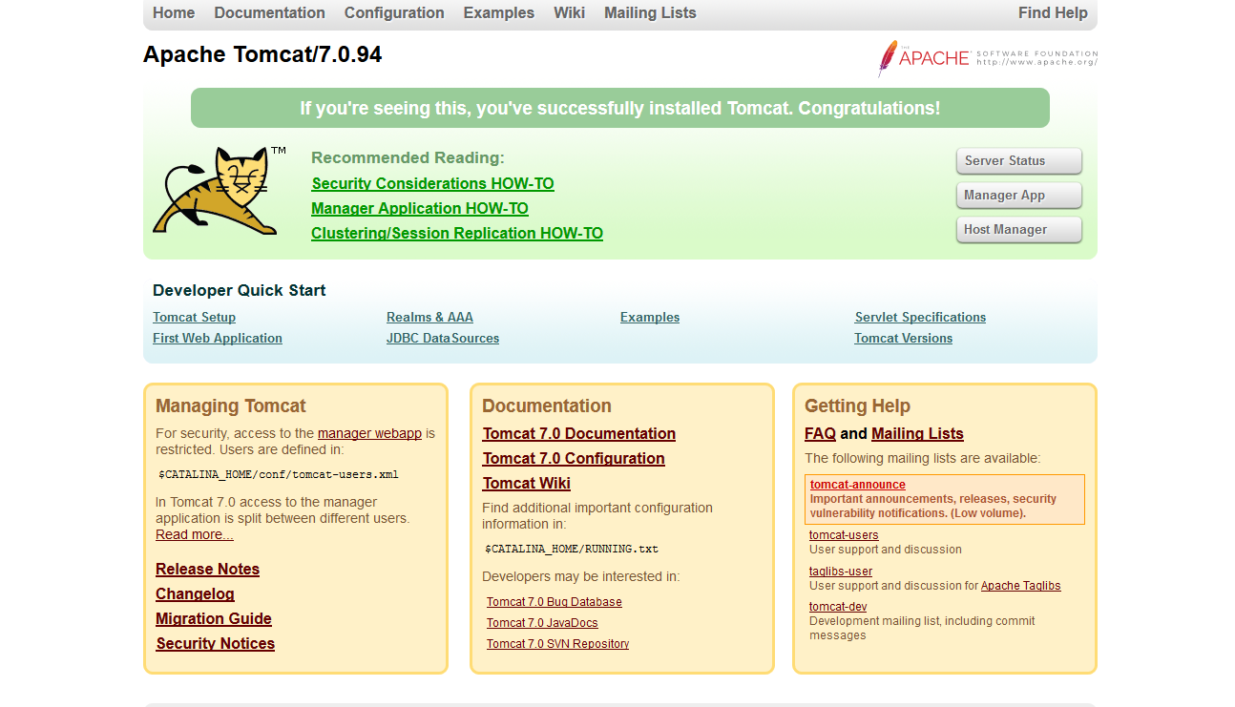Click Find Help in the navigation bar

1053,13
